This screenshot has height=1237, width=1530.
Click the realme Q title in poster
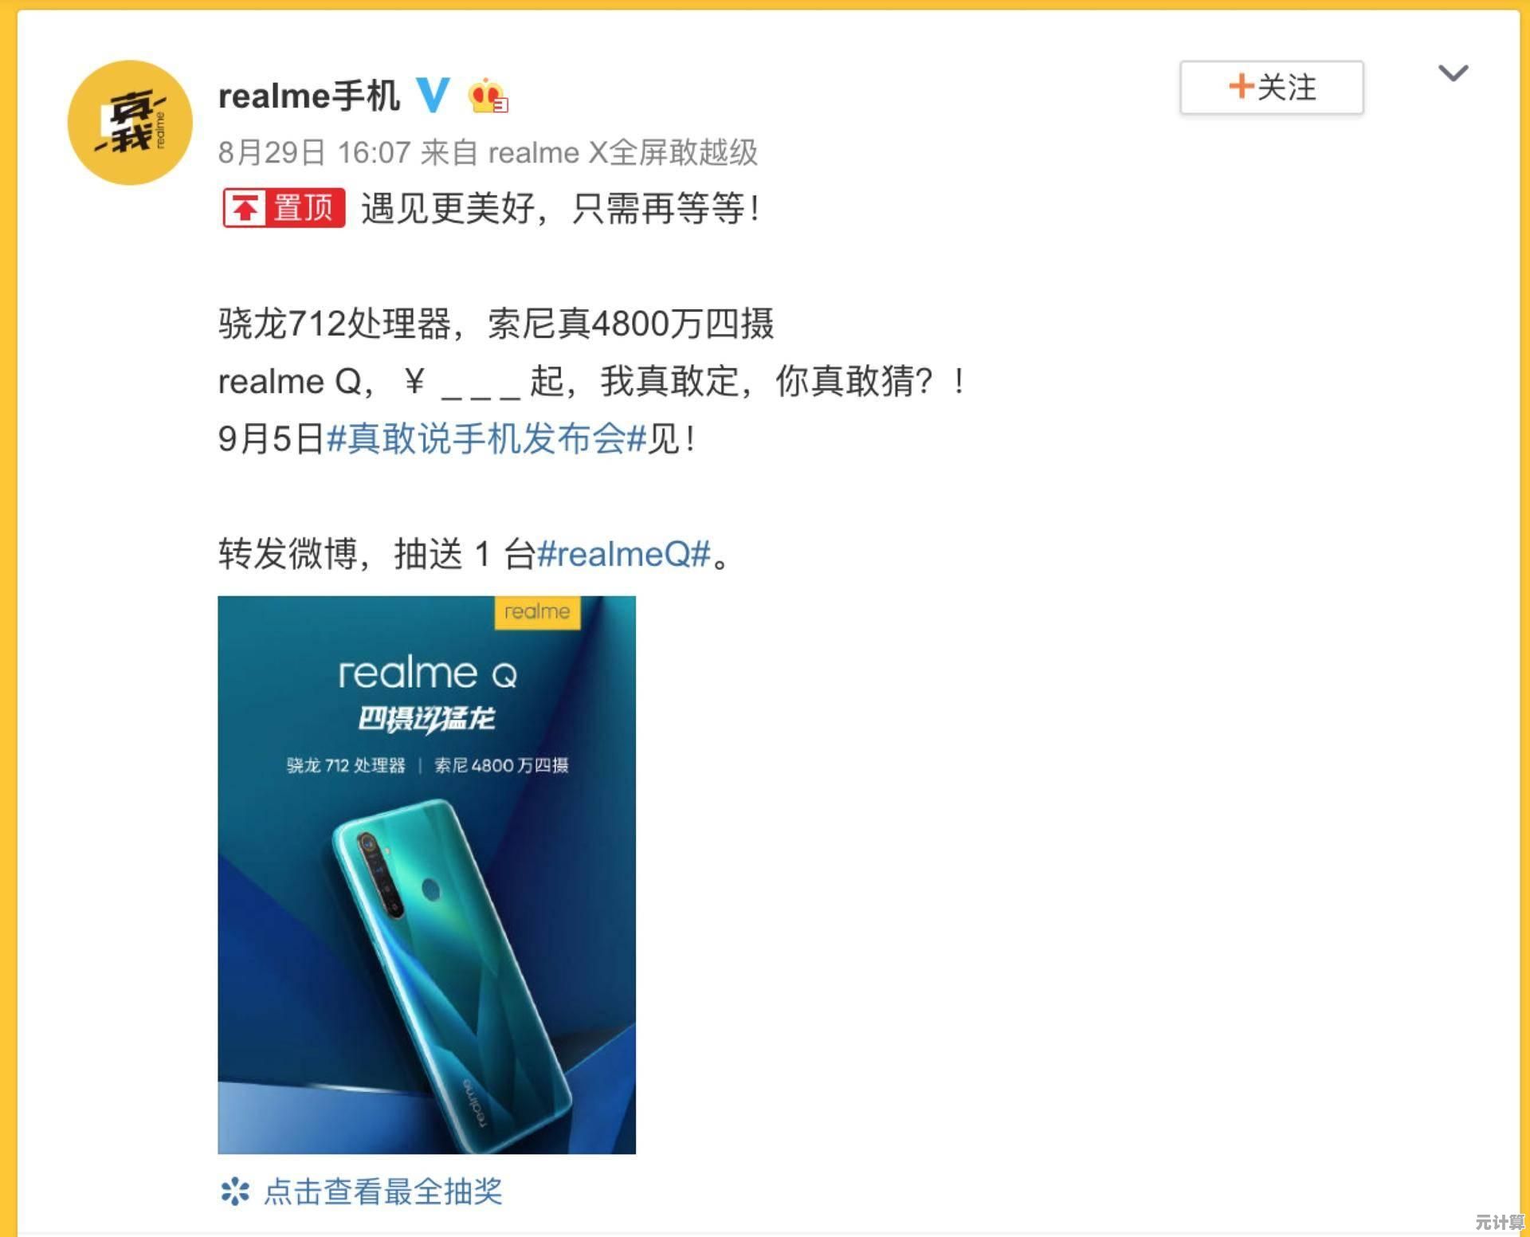[x=428, y=673]
